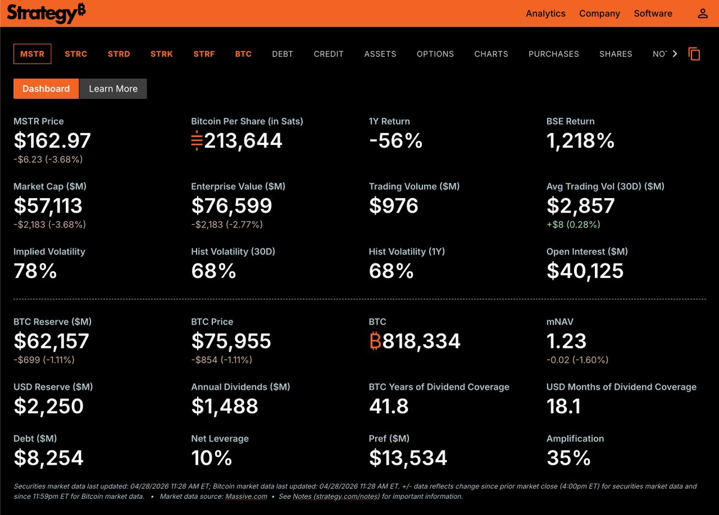Screen dimensions: 719x515
Task: Open the PURCHASES tab
Action: 554,54
